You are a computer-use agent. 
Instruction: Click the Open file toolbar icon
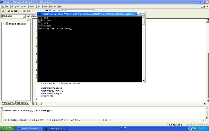click(x=8, y=11)
